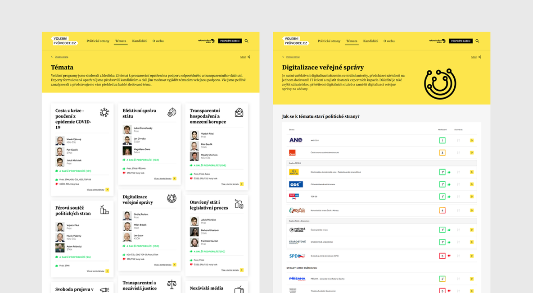Open O webu on the left page
Image resolution: width=533 pixels, height=293 pixels.
pos(158,41)
